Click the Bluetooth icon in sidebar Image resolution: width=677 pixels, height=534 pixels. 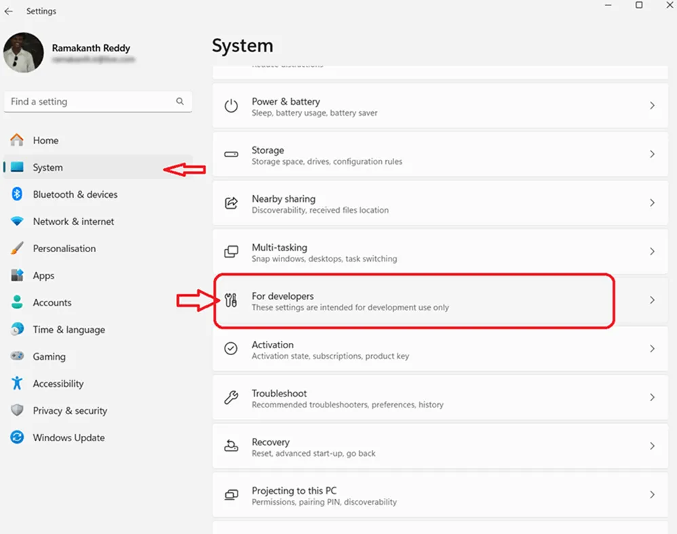pos(18,194)
